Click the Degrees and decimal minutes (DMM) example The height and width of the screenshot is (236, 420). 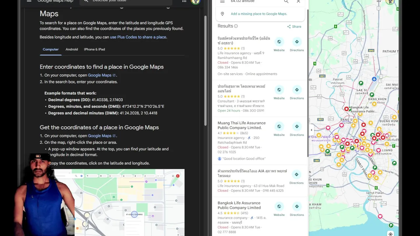(x=103, y=113)
